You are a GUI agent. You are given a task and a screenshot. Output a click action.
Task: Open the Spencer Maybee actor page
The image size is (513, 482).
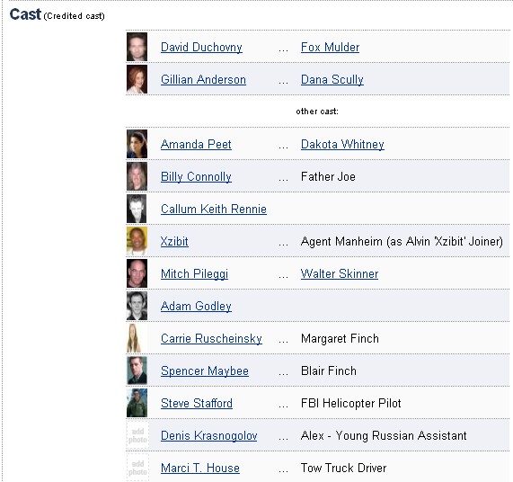coord(205,371)
